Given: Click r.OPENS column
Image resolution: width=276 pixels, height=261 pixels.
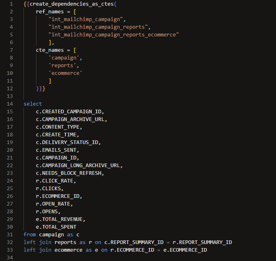Looking at the screenshot, I should point(47,212).
